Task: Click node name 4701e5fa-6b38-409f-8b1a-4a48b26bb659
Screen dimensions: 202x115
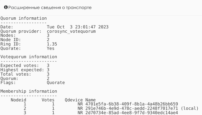Action: click(132, 104)
